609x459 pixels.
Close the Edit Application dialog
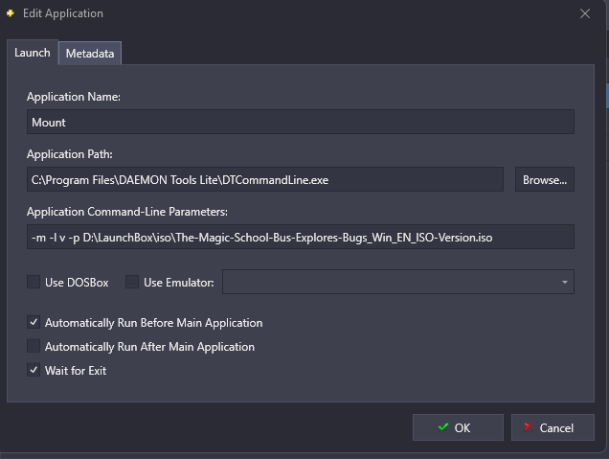(585, 13)
